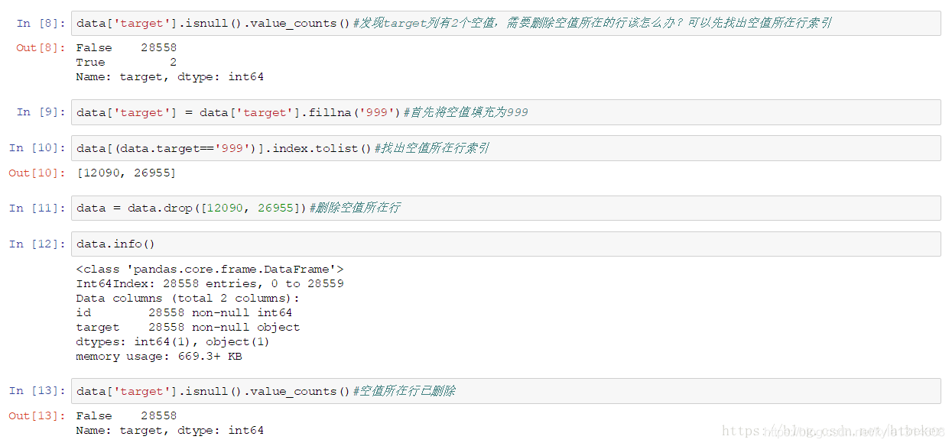Click the comment 删除空值所在行
This screenshot has height=446, width=952.
click(x=355, y=208)
